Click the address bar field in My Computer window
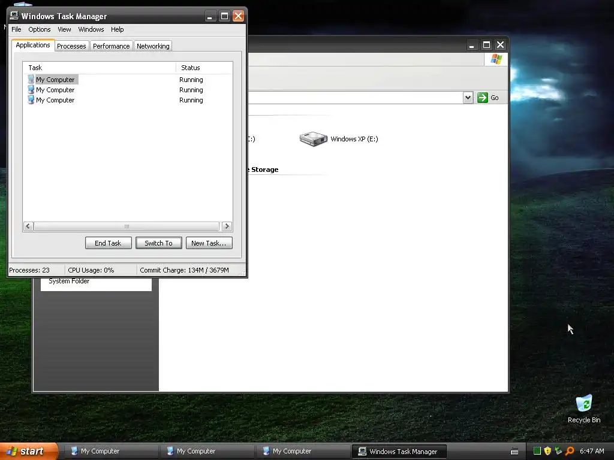 355,98
